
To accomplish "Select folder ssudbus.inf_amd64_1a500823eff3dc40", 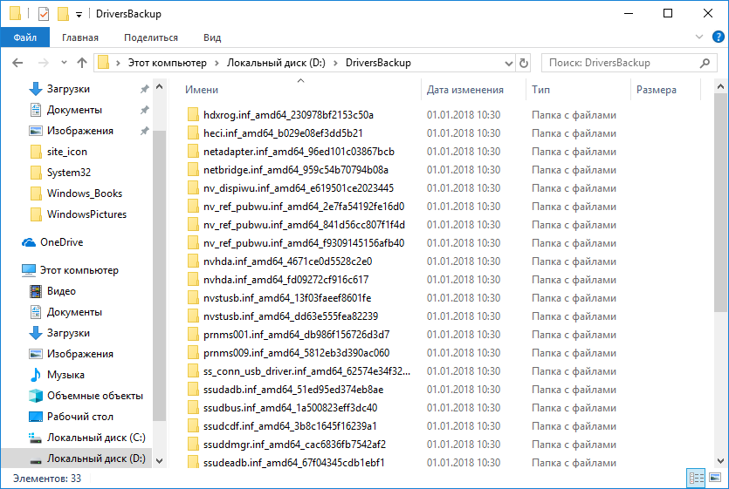I will 290,408.
